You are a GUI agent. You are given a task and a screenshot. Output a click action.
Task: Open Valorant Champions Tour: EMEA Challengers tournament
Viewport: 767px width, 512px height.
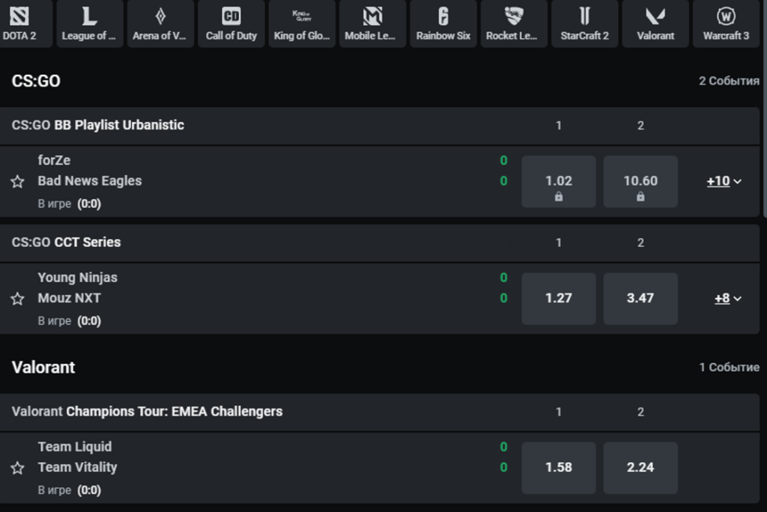pyautogui.click(x=148, y=412)
